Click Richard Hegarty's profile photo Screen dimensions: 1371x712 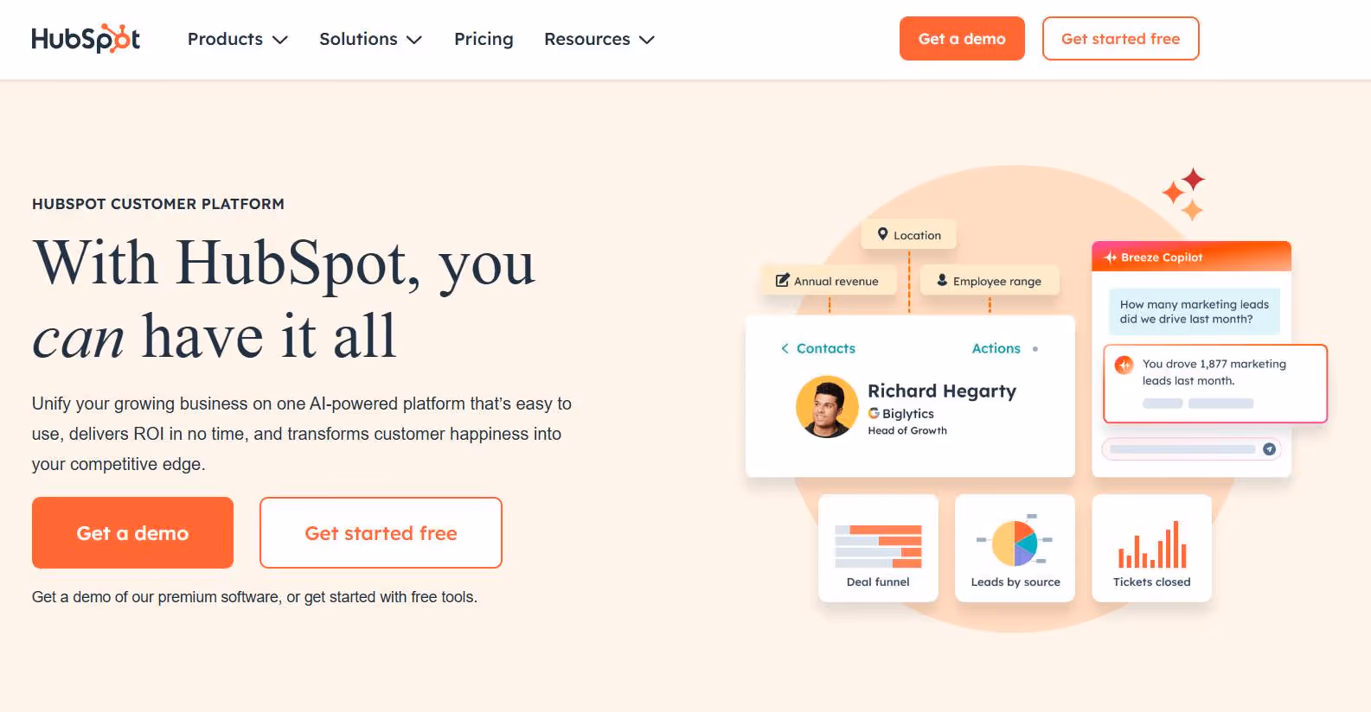(x=827, y=406)
